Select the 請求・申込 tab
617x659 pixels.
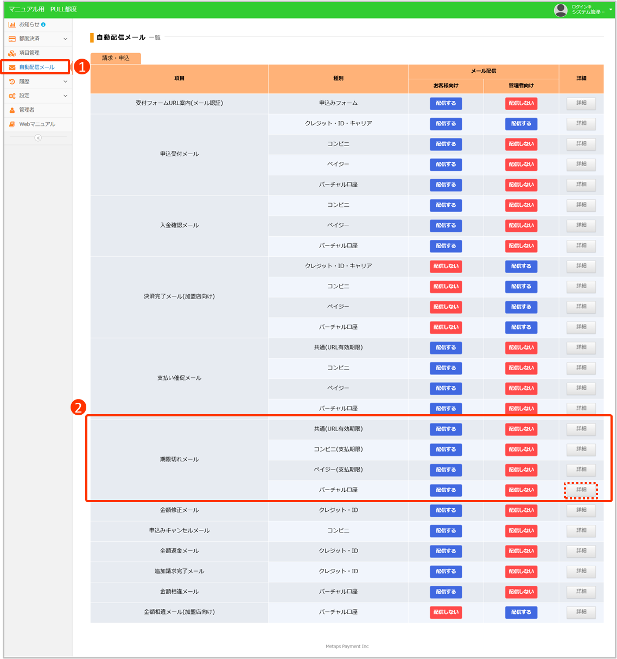(116, 58)
